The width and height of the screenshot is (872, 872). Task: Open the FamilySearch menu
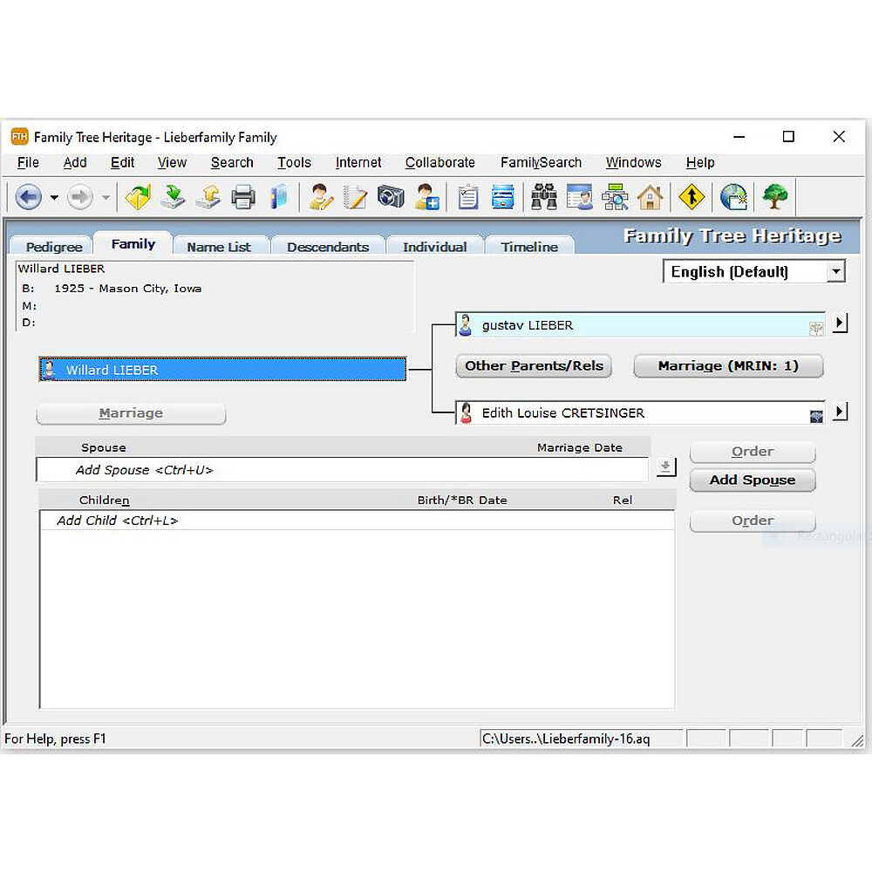coord(541,162)
